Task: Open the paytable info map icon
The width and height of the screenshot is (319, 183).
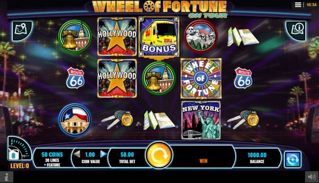Action: [296, 31]
